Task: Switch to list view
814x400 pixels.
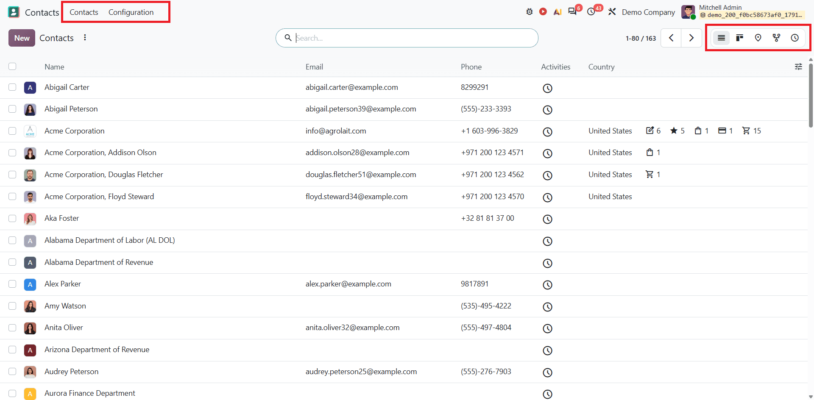Action: [721, 38]
